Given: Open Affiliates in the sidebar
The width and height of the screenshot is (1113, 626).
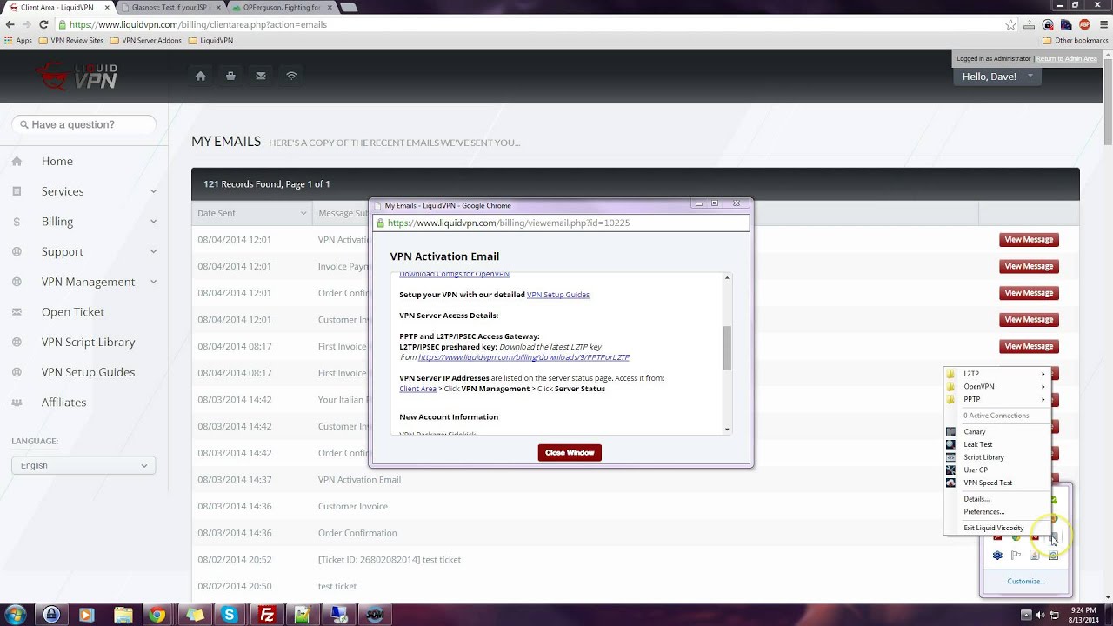Looking at the screenshot, I should (x=63, y=403).
